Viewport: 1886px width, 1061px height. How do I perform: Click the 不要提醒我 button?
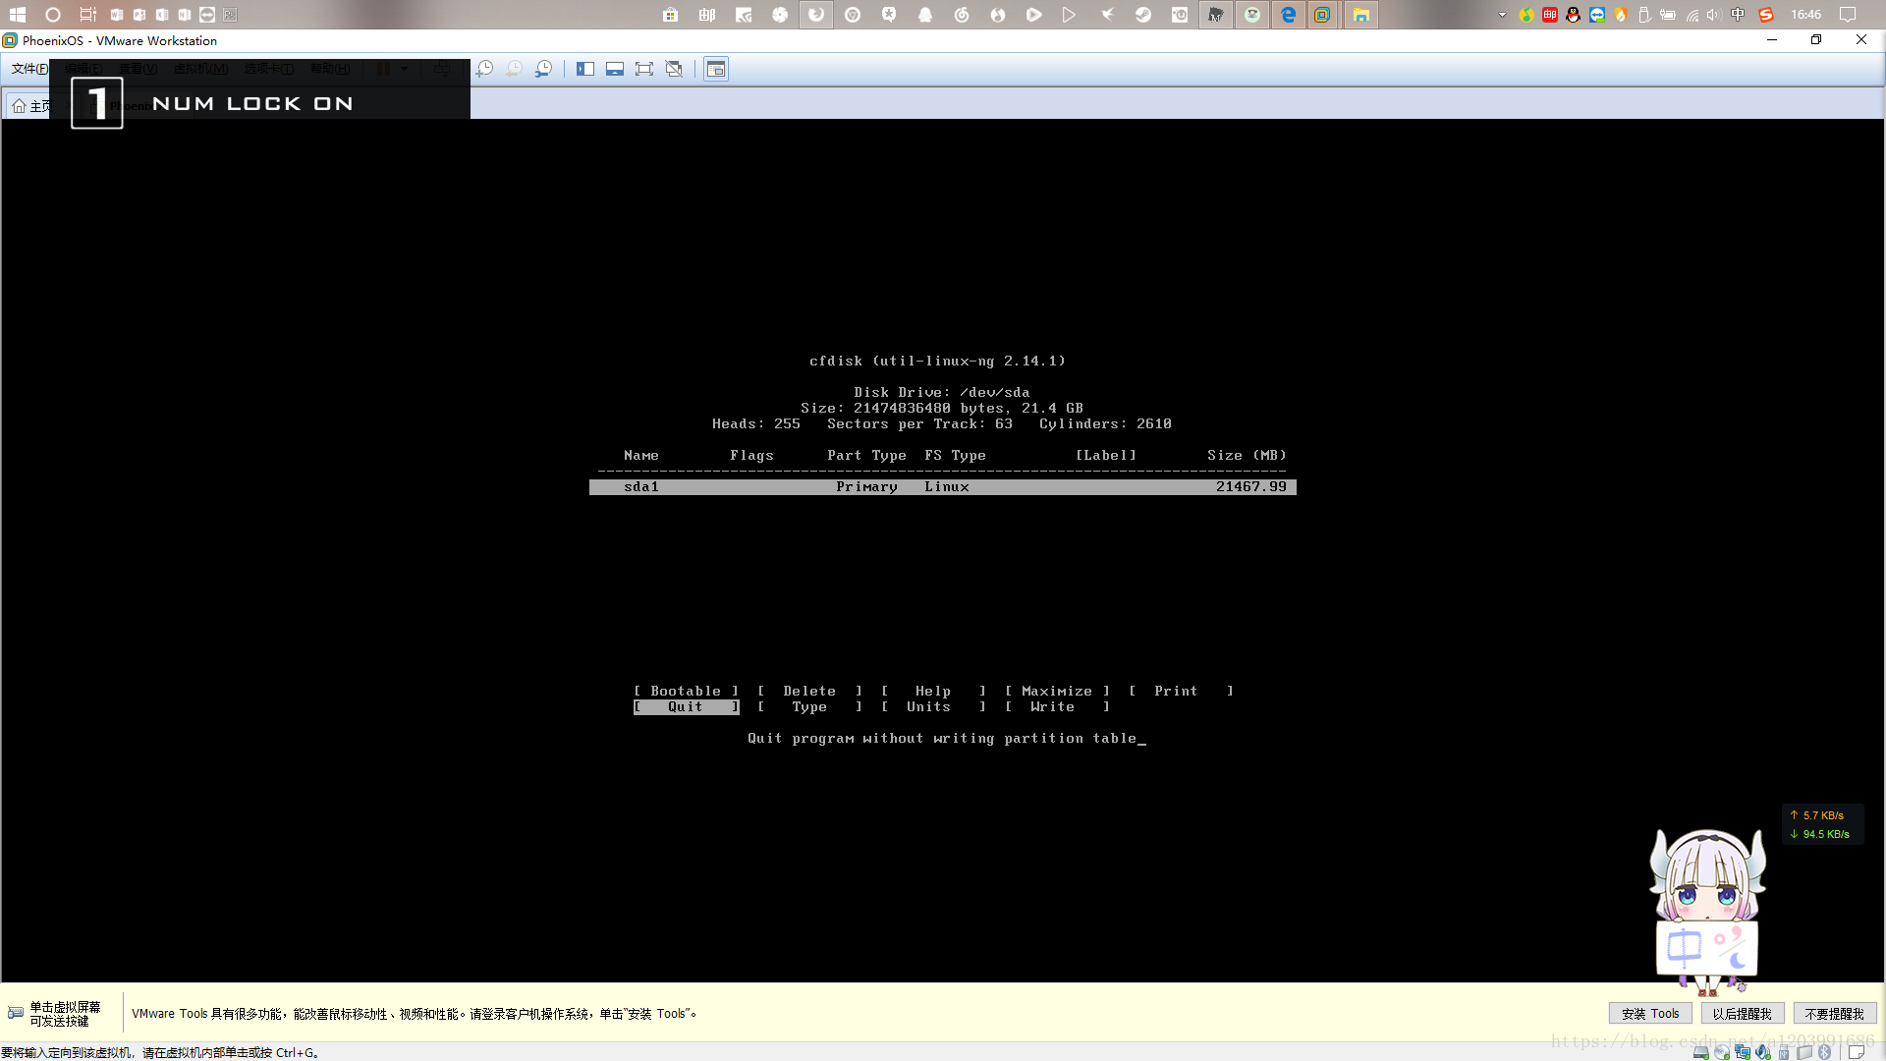tap(1834, 1014)
